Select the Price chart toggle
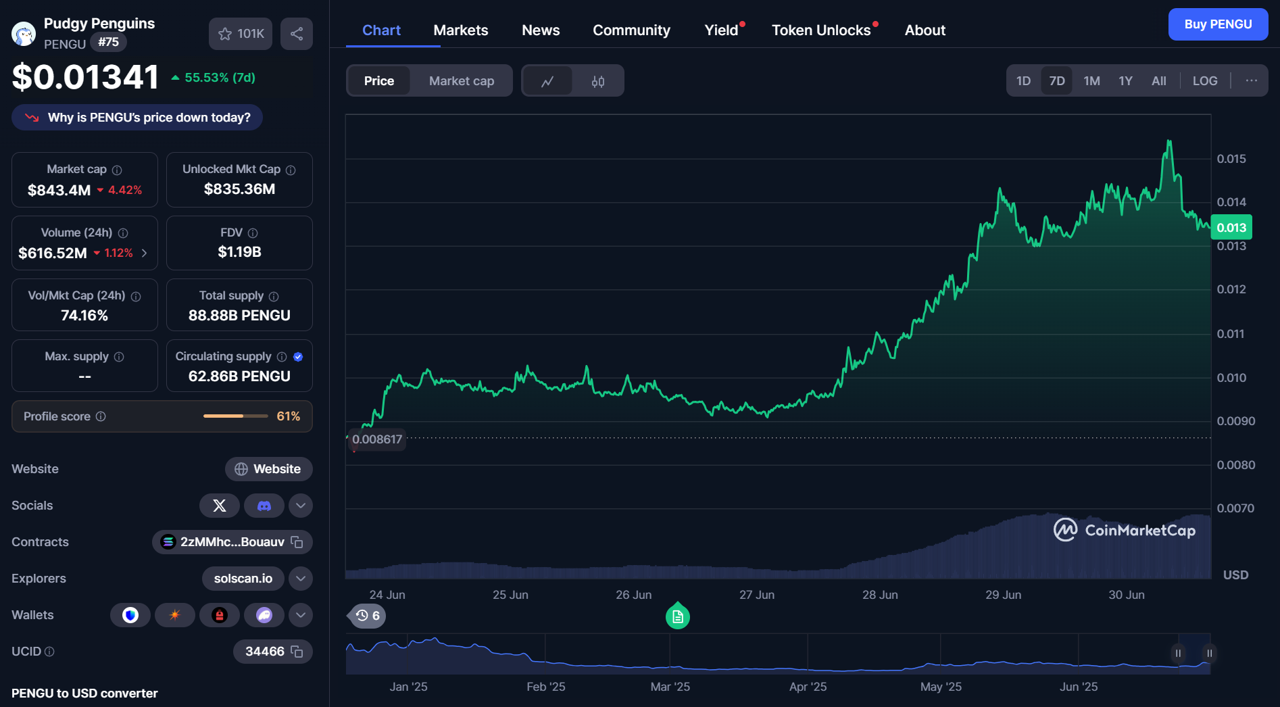The width and height of the screenshot is (1280, 707). click(379, 81)
